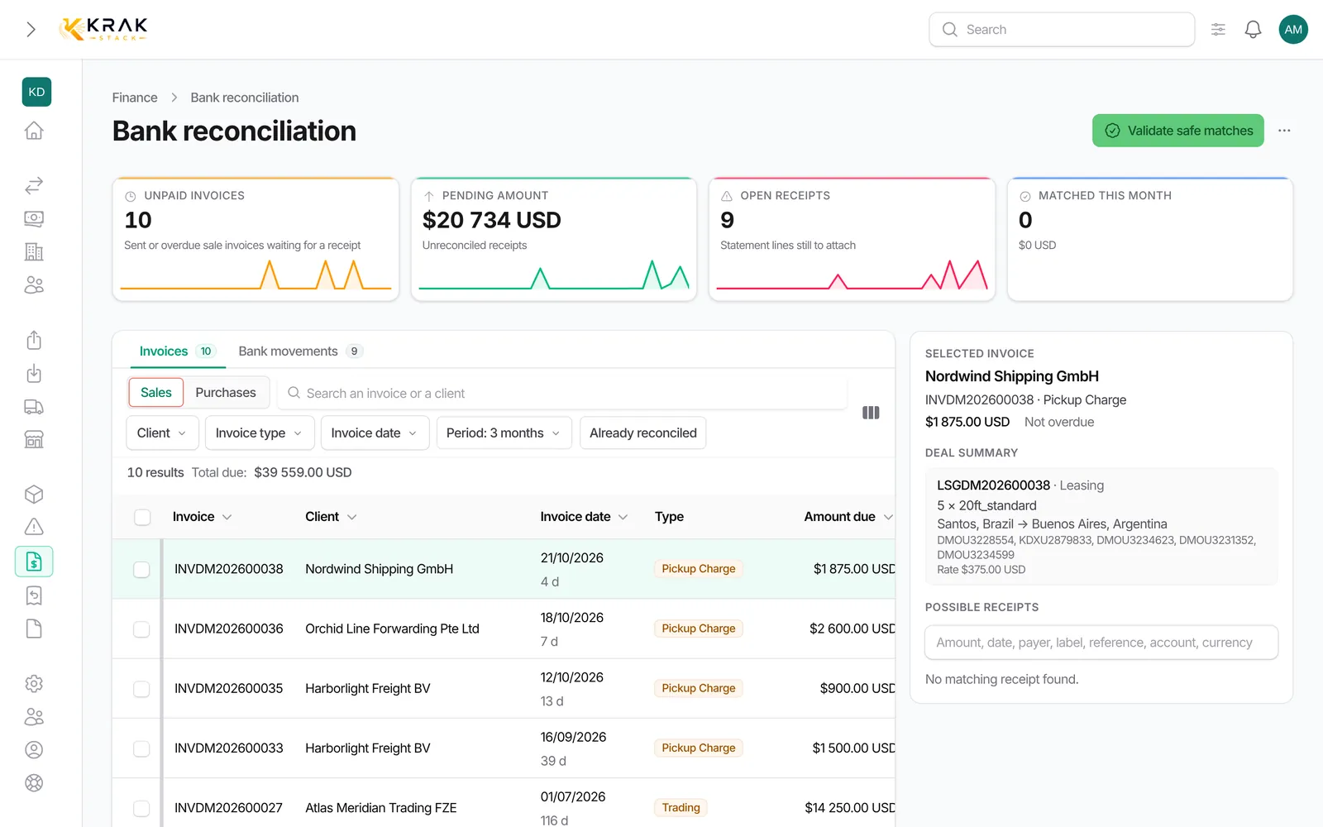The image size is (1323, 827).
Task: Check the box for INVDM202600038
Action: point(141,570)
